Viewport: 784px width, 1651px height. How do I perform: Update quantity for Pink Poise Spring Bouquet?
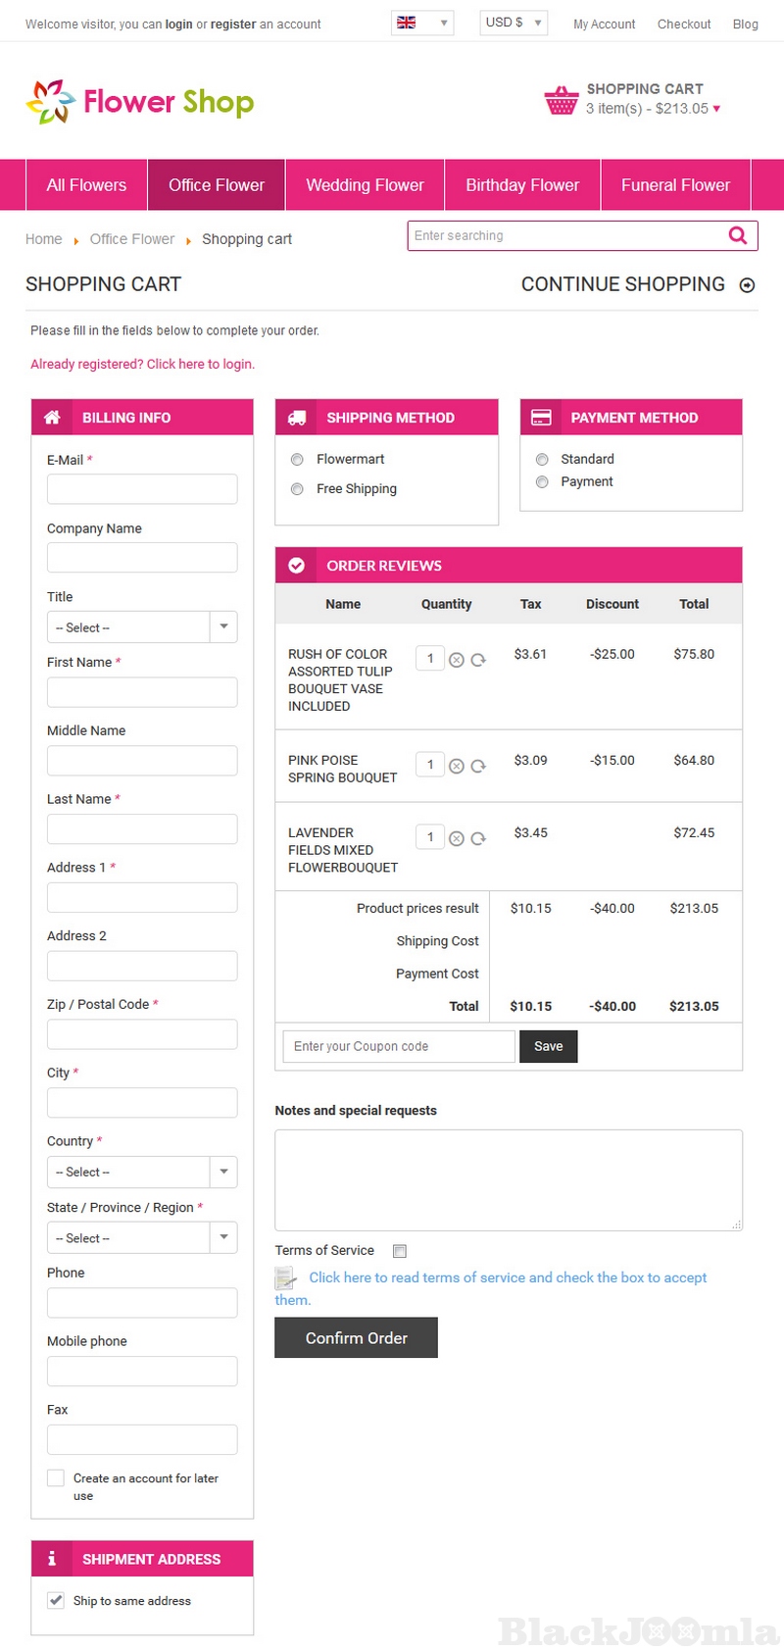[x=478, y=766]
